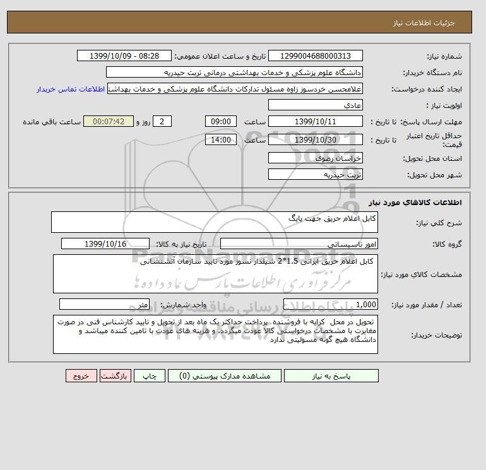
Task: Click the countdown timer 00:07:42
Action: (x=109, y=122)
